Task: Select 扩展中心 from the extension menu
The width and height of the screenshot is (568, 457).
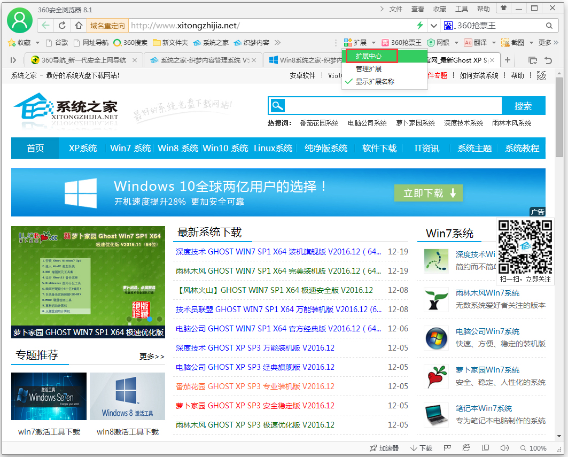Action: coord(369,56)
